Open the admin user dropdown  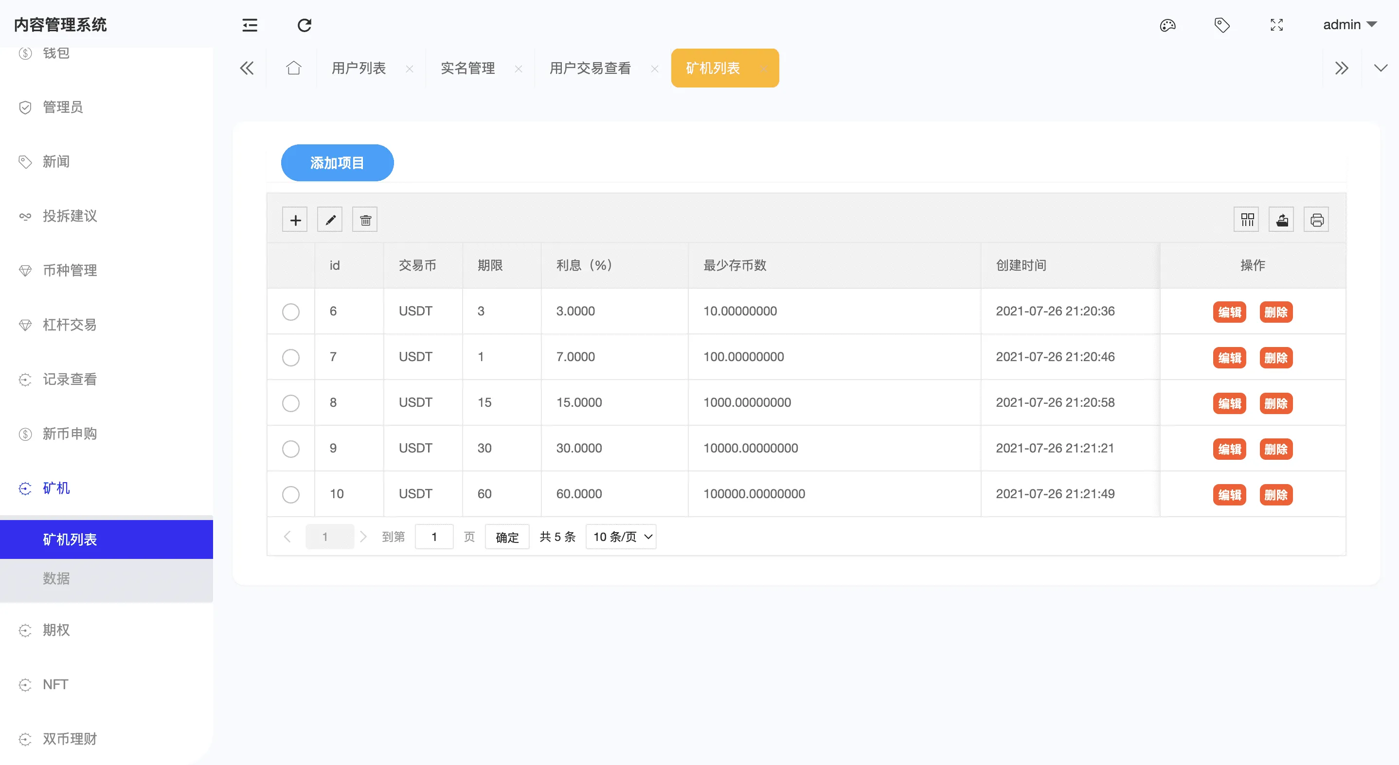[1349, 25]
